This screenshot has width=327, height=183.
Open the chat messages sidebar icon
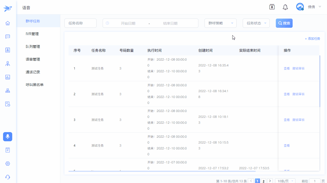click(x=8, y=36)
